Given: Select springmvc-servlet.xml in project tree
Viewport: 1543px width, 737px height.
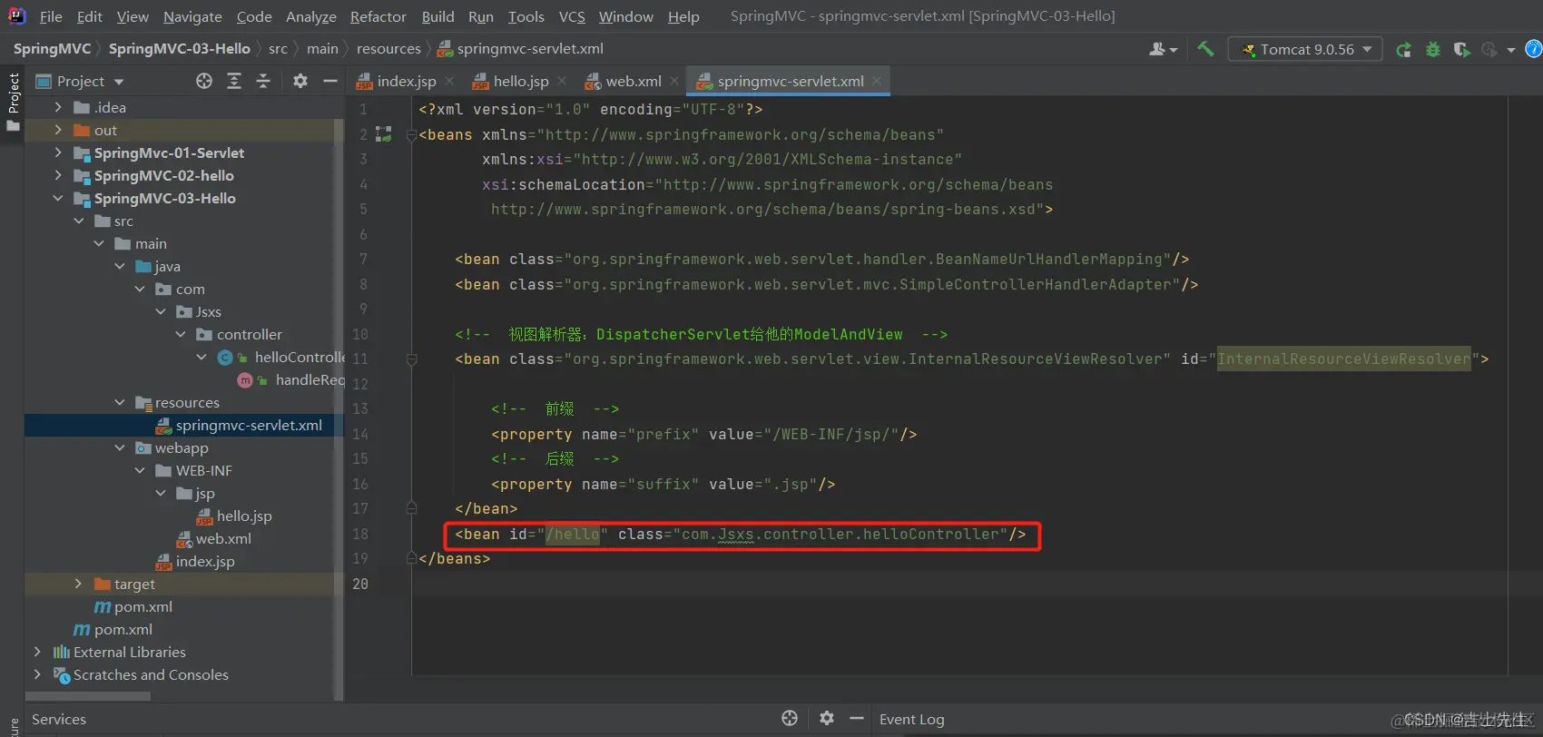Looking at the screenshot, I should coord(239,425).
